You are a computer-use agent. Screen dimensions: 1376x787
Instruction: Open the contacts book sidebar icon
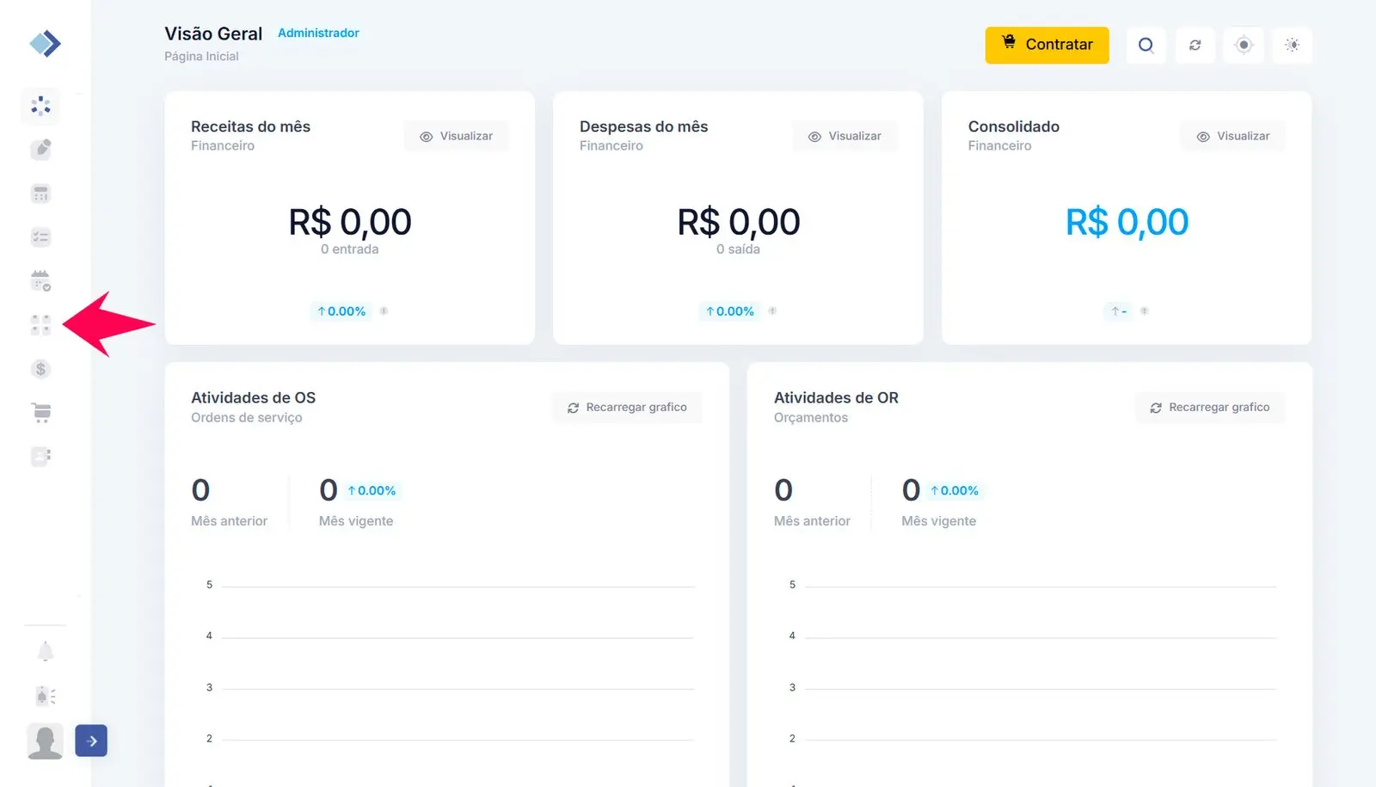coord(40,457)
